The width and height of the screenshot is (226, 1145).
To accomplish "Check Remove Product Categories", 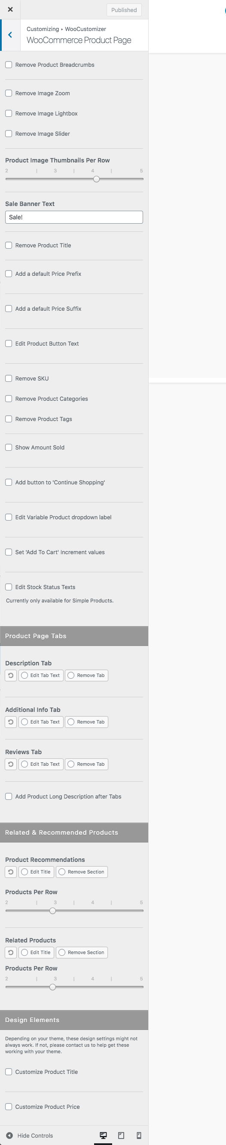I will point(9,399).
